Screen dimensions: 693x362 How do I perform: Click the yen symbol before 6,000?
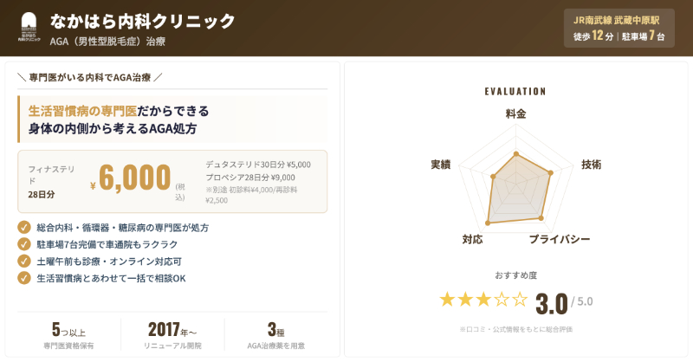pos(93,184)
